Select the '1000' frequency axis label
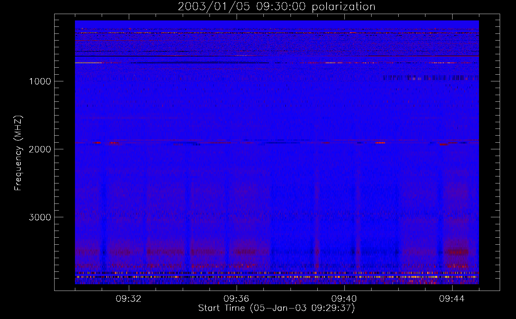Screen dimensions: 516x319 (x=40, y=81)
